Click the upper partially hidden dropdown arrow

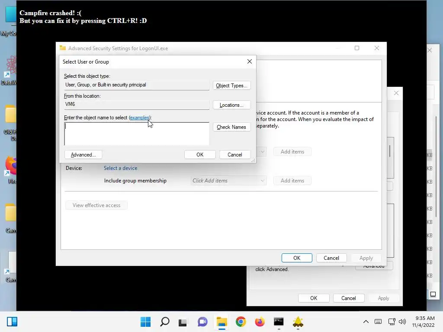pyautogui.click(x=263, y=152)
